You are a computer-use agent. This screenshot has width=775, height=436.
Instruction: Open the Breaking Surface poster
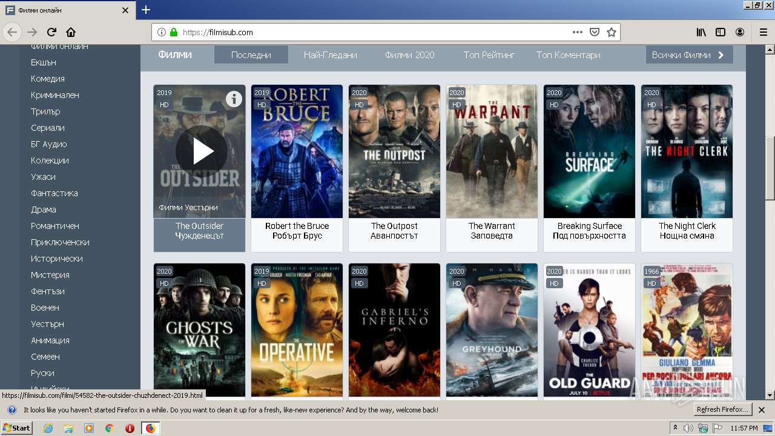[x=590, y=151]
